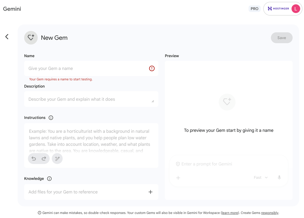Click the plus icon to add Knowledge files
The height and width of the screenshot is (218, 304).
click(x=151, y=192)
